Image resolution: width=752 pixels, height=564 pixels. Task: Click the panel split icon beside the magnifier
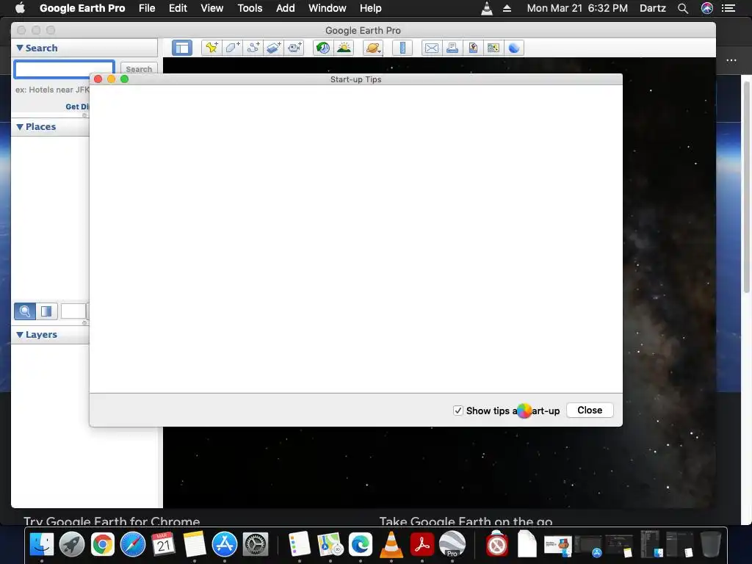pos(46,311)
